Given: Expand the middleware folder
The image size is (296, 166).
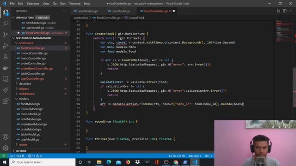Looking at the screenshot, I should [27, 94].
